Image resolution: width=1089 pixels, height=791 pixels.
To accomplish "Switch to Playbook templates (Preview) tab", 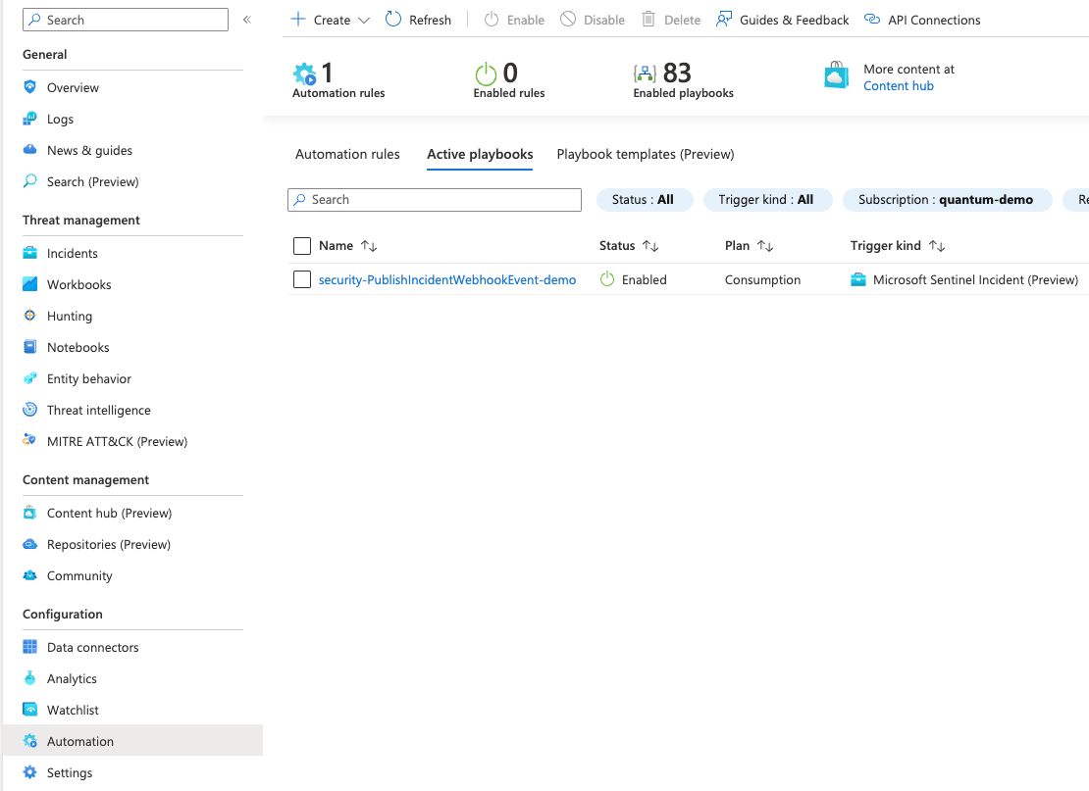I will [645, 154].
